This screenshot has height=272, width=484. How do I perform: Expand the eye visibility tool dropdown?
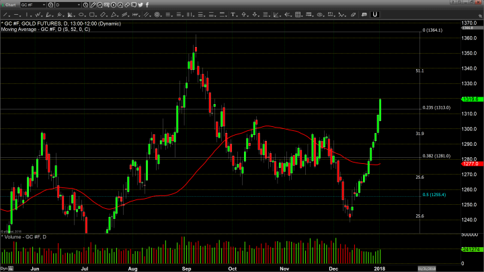coord(323,15)
